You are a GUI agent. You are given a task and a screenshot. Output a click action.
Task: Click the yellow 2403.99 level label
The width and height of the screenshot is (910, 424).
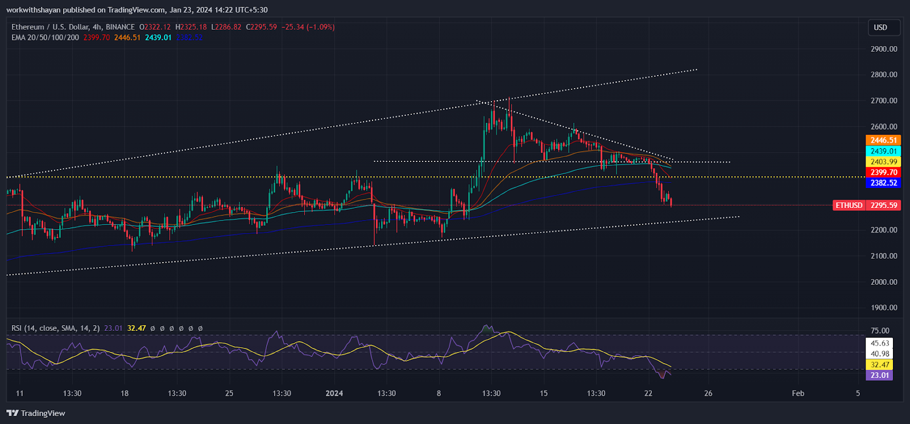pyautogui.click(x=883, y=162)
